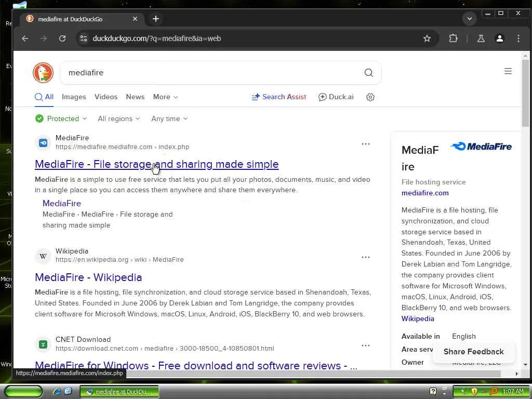Open more options for CNET Download result

365,345
